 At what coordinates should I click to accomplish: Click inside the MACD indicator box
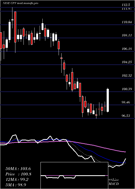(x=74, y=175)
